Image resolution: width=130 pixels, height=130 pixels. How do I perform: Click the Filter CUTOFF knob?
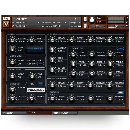52,70
